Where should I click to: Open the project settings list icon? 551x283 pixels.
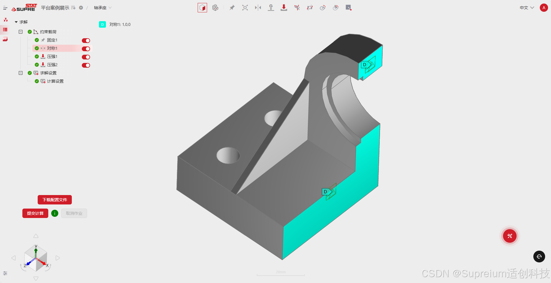pyautogui.click(x=73, y=8)
